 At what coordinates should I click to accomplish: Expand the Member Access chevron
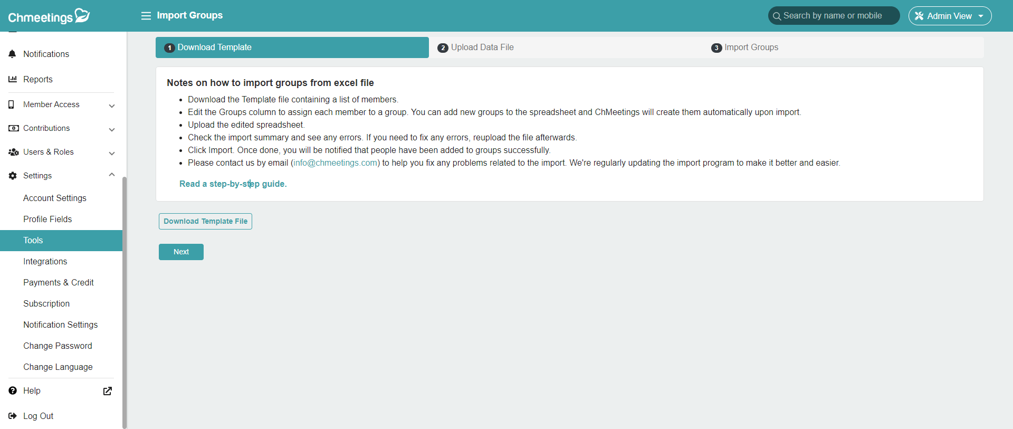(112, 106)
